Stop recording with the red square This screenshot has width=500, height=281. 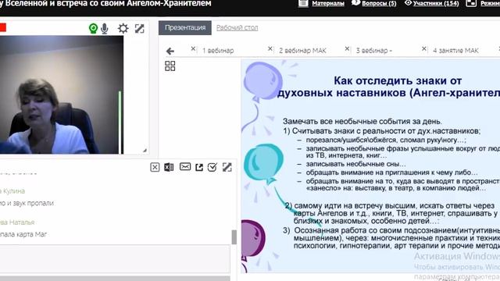coord(3,28)
